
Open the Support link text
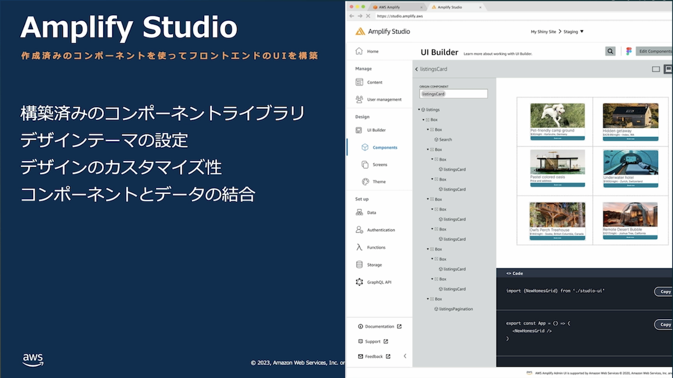pyautogui.click(x=373, y=341)
